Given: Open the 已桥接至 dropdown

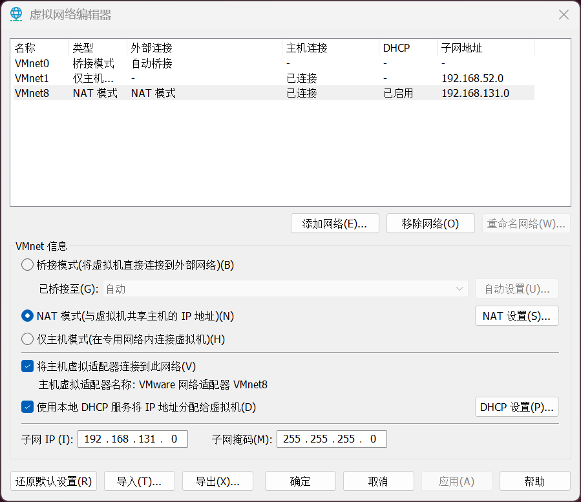Looking at the screenshot, I should (285, 289).
